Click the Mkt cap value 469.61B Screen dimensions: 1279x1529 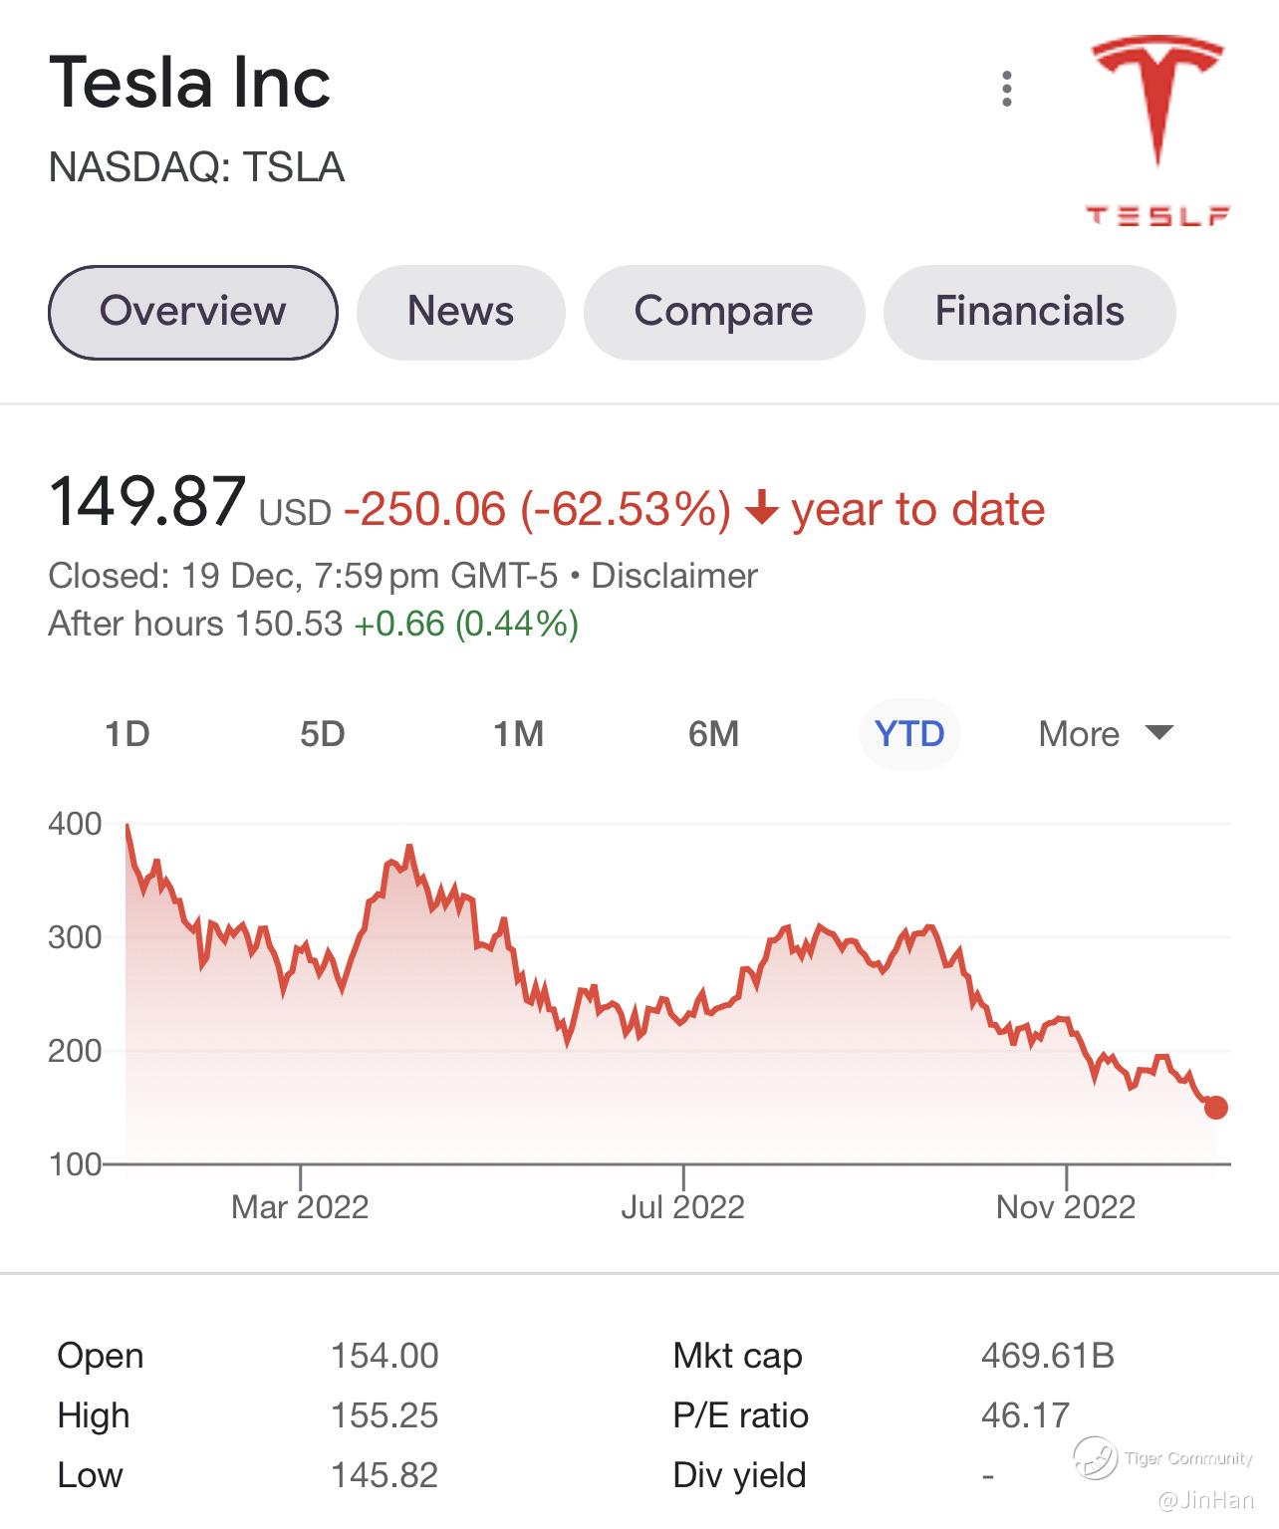1047,1356
